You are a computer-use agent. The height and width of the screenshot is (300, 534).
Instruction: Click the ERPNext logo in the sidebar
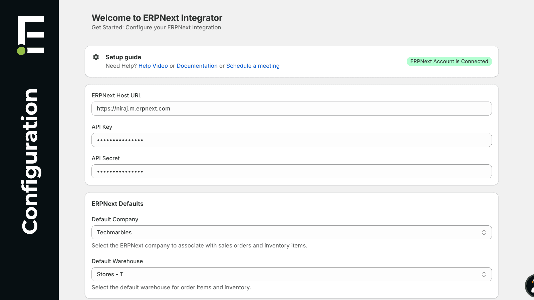(x=31, y=34)
